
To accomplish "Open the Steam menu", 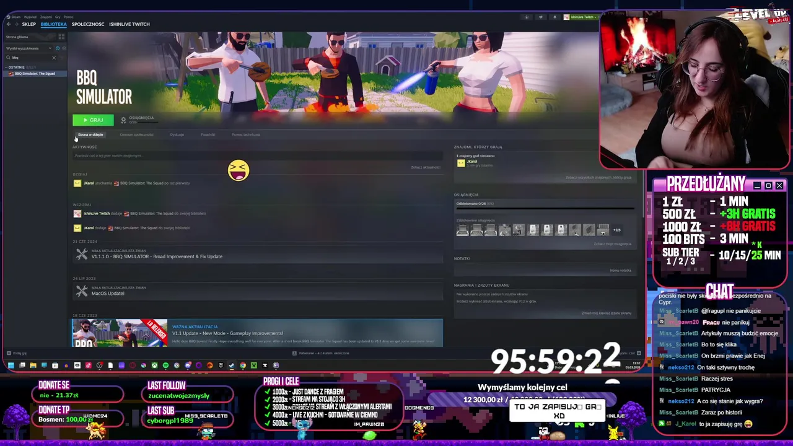I will [x=15, y=17].
